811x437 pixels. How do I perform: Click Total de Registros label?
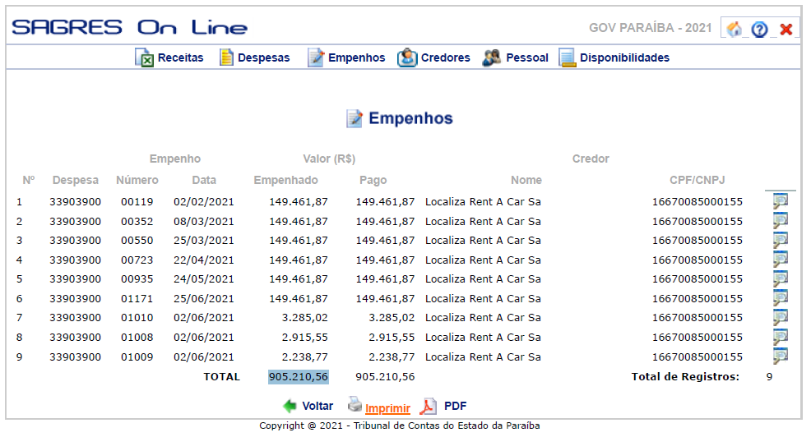685,377
